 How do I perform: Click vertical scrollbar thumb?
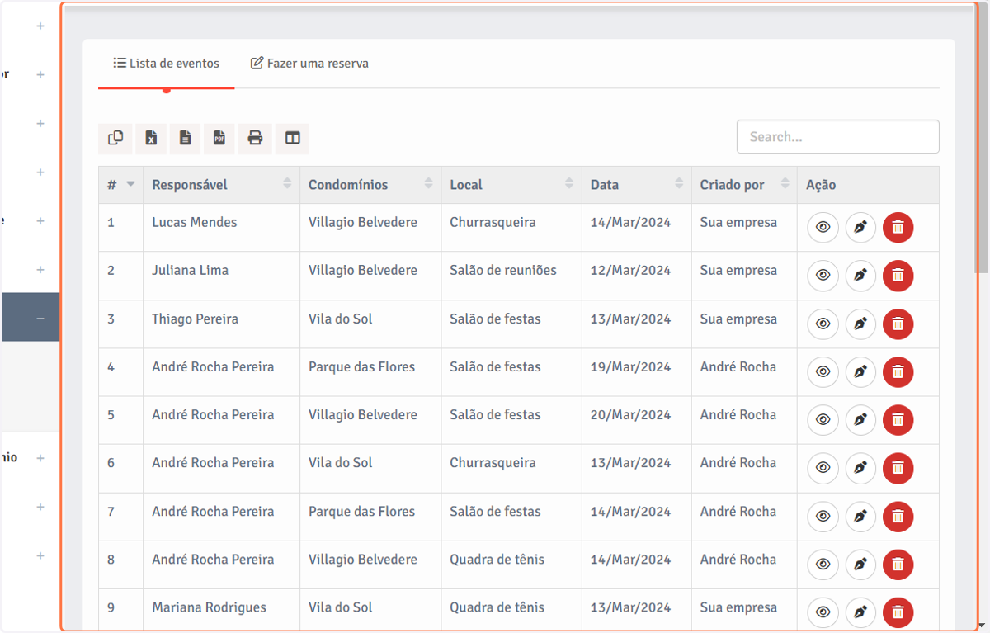pyautogui.click(x=982, y=139)
